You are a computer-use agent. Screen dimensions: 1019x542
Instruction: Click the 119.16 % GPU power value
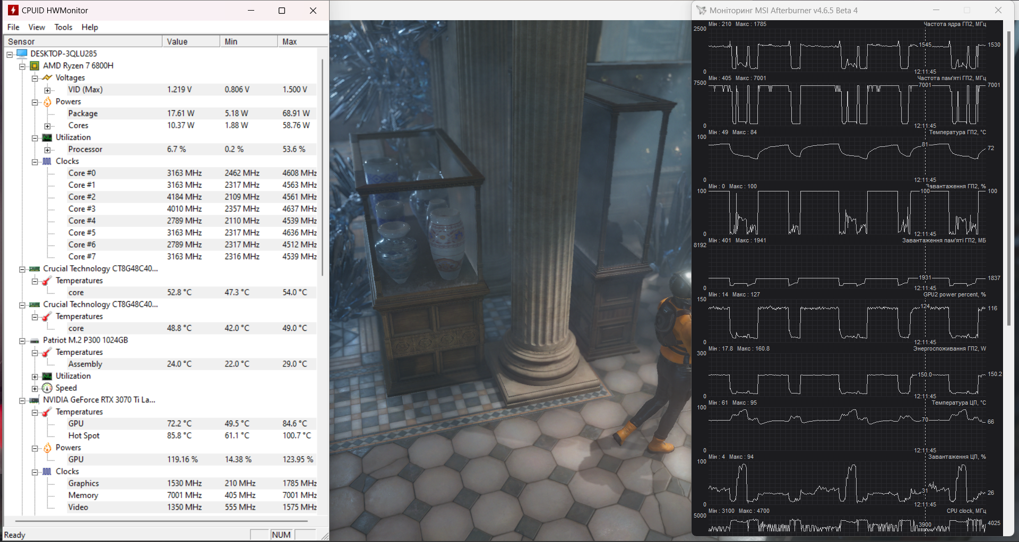183,459
